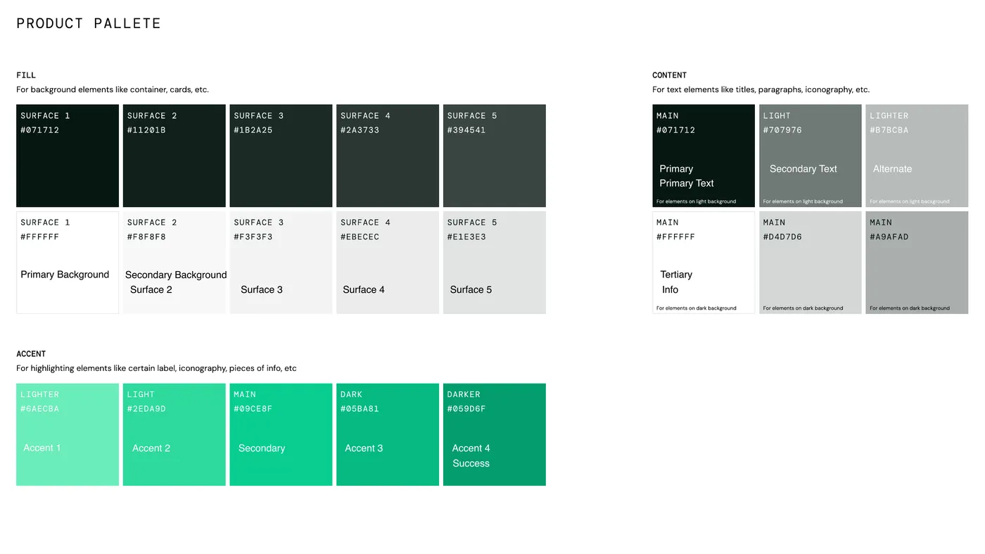The height and width of the screenshot is (554, 985).
Task: Select the Surface 5 #394541 swatch
Action: 495,156
